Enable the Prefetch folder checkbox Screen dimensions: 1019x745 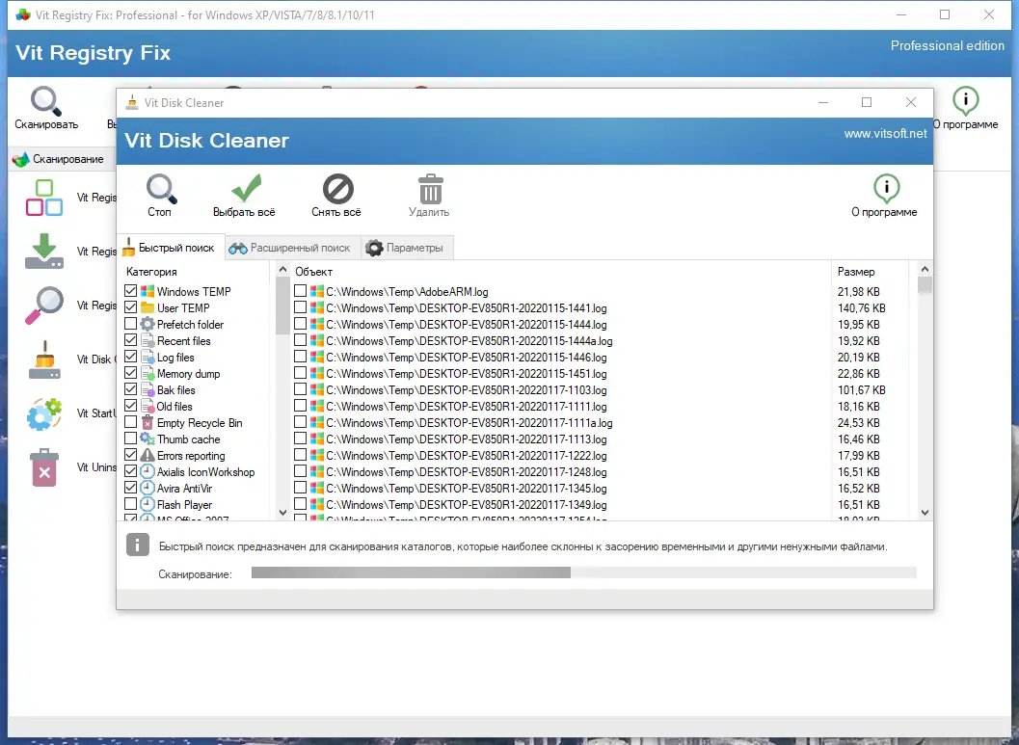click(x=130, y=324)
